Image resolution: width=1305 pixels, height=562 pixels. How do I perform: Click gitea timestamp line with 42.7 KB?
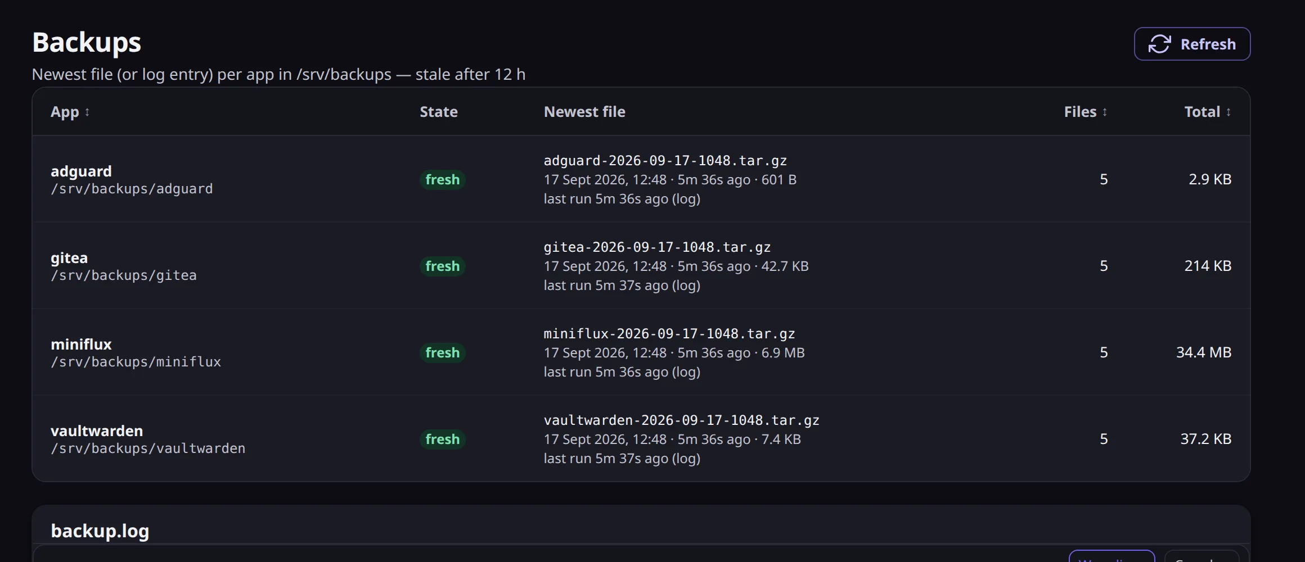(x=676, y=266)
